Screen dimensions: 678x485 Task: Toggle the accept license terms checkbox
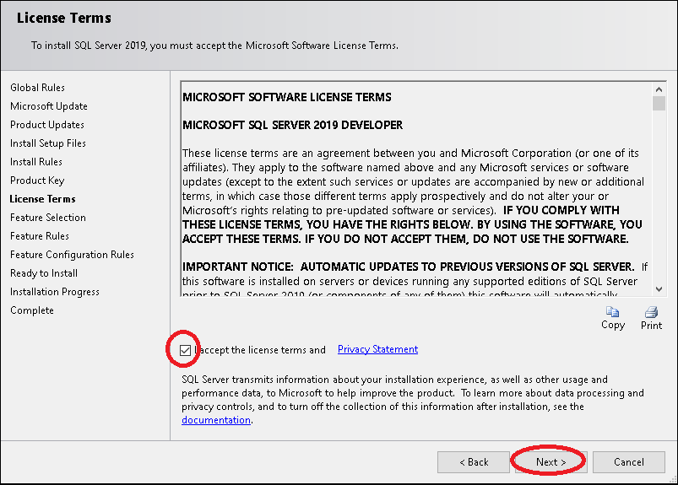(x=185, y=350)
